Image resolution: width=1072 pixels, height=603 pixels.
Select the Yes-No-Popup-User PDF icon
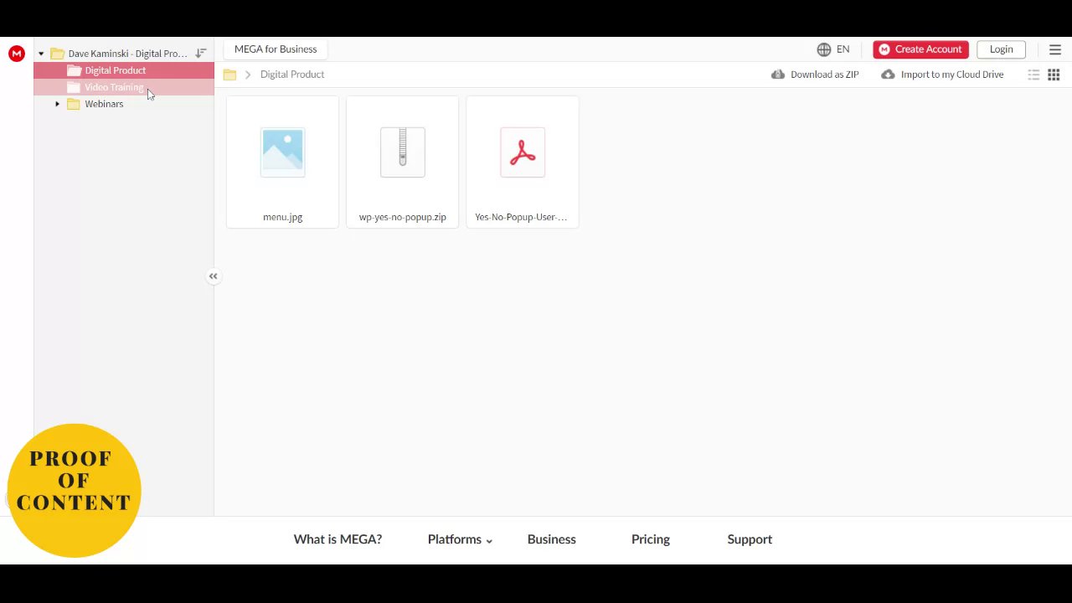coord(523,152)
